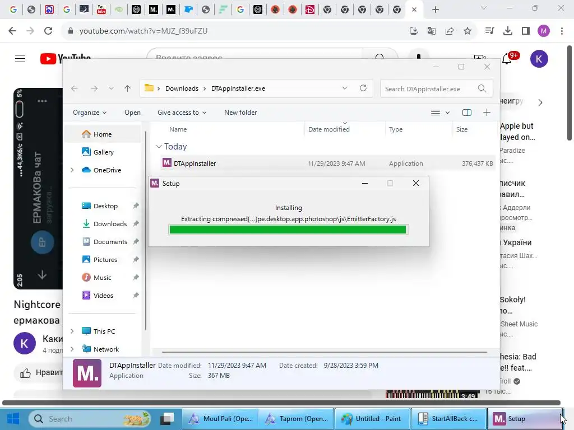The width and height of the screenshot is (574, 430).
Task: Go forward in File Explorer
Action: pyautogui.click(x=94, y=88)
